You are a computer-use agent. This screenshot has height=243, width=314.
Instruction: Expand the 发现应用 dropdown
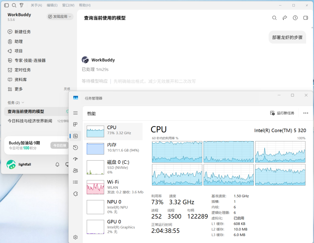(x=60, y=17)
